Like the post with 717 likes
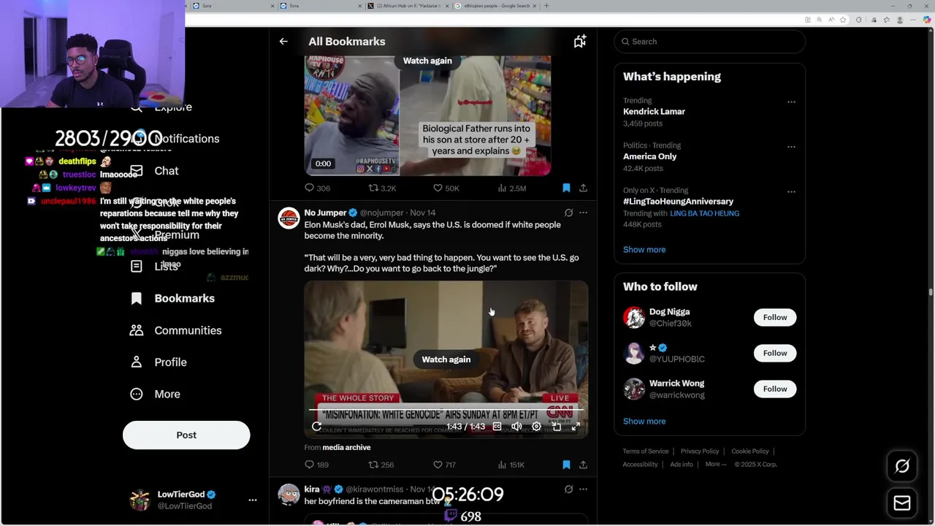This screenshot has height=526, width=935. coord(444,465)
